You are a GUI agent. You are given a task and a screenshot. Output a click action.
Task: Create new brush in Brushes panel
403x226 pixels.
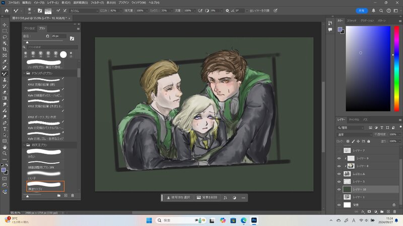click(66, 195)
